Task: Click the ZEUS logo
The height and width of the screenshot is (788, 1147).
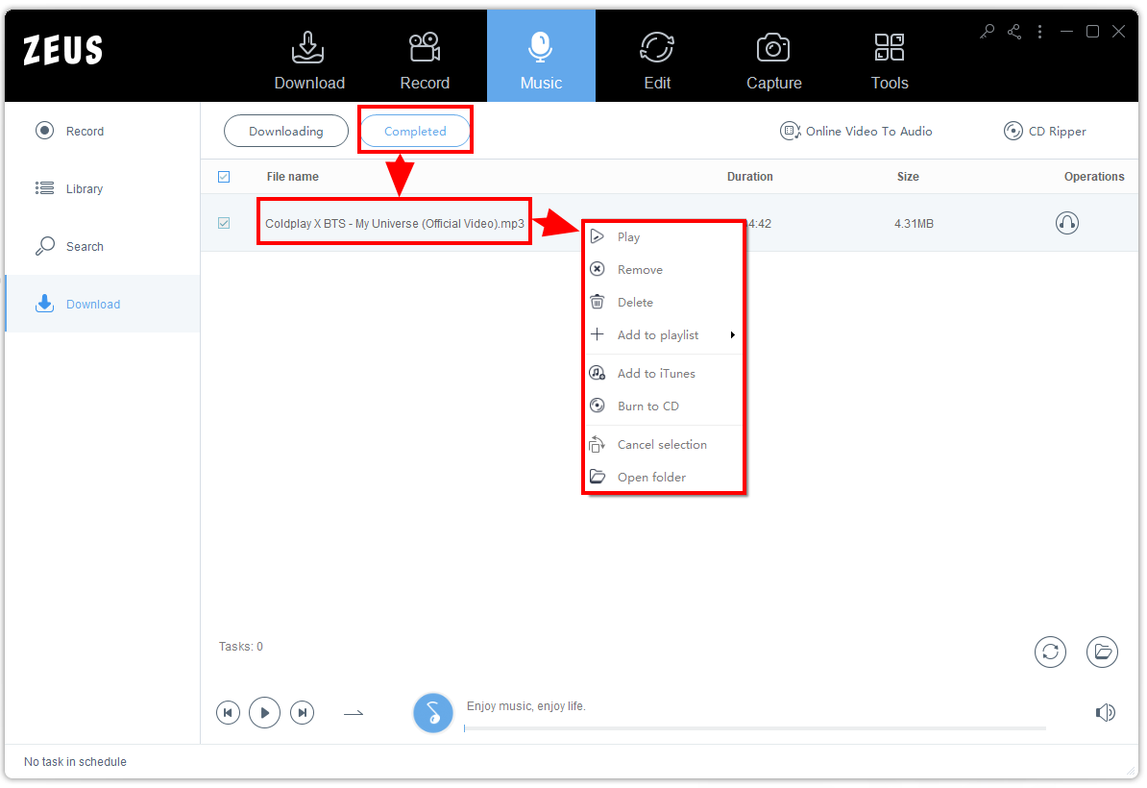Action: click(62, 51)
